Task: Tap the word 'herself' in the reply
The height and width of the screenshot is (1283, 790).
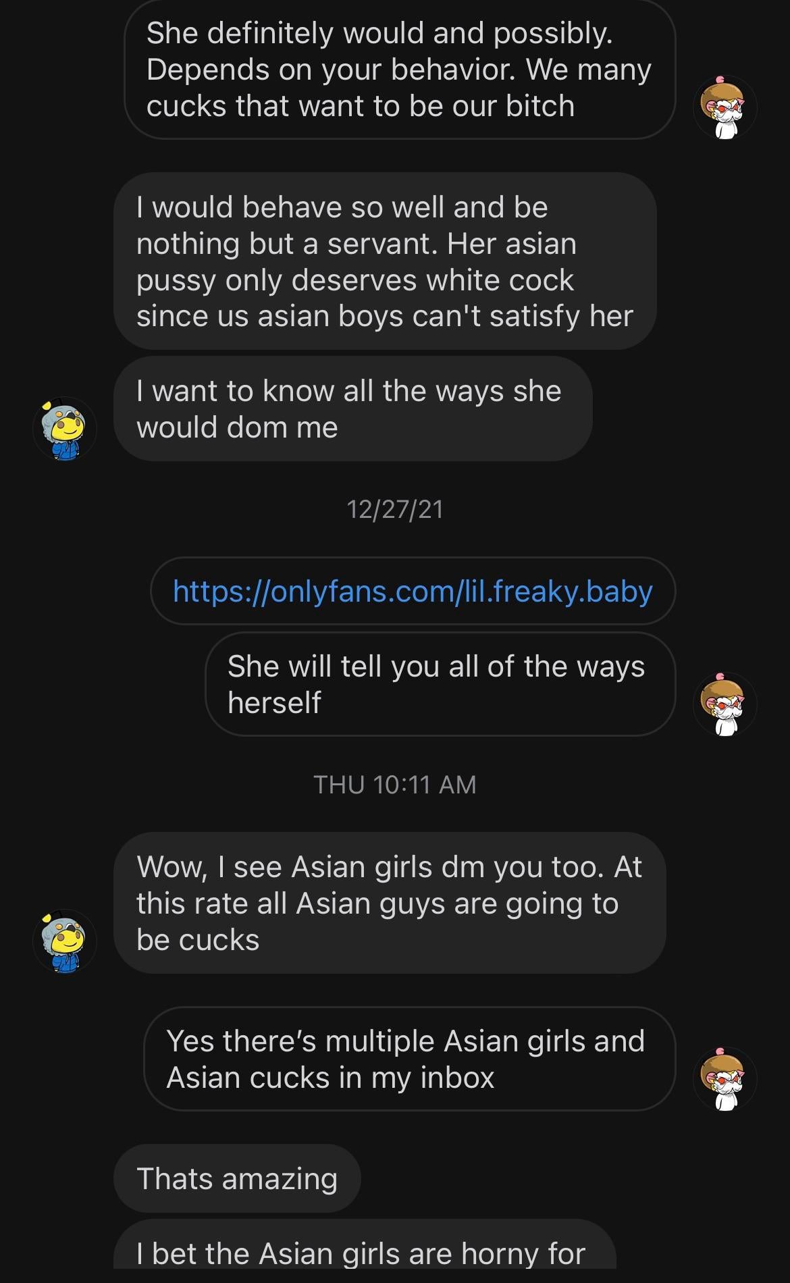Action: coord(274,702)
